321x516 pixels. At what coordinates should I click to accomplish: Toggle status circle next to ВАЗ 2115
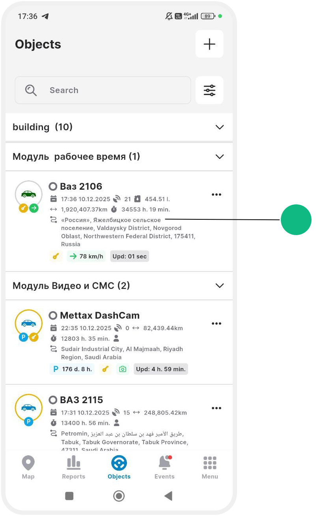point(53,400)
